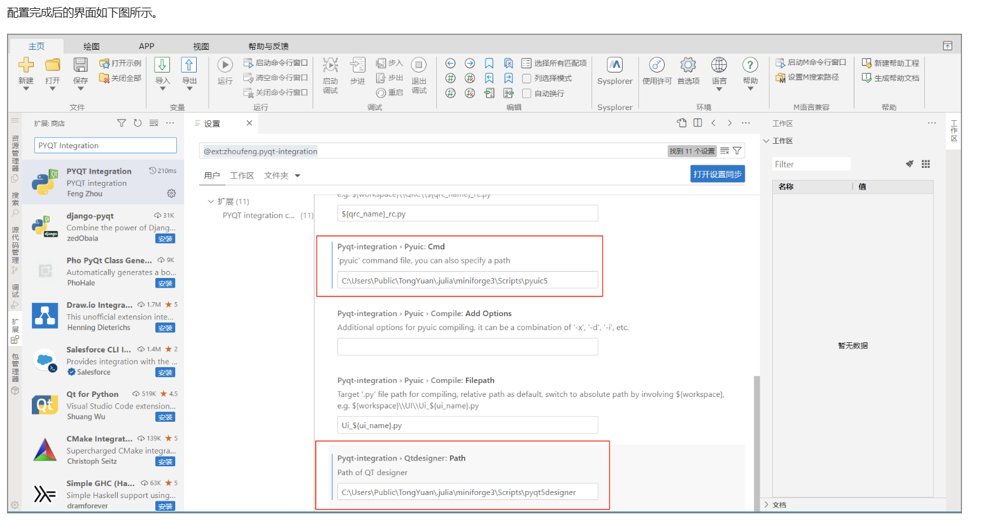
Task: Open the dropdown arrow under 保存
Action: tap(80, 89)
